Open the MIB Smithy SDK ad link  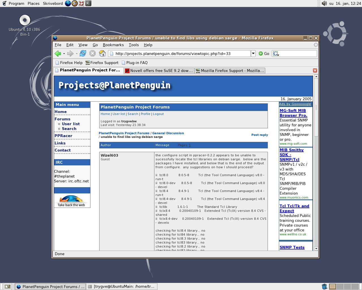292,155
